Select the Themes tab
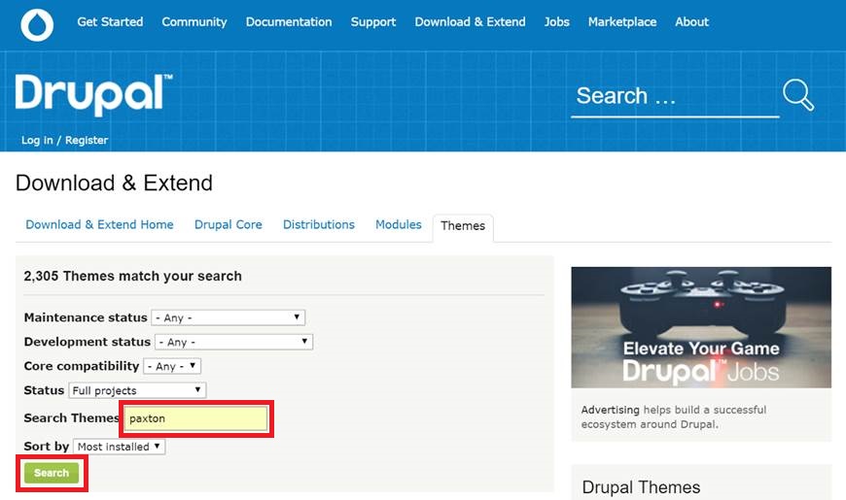Screen dimensions: 846x500 463,226
